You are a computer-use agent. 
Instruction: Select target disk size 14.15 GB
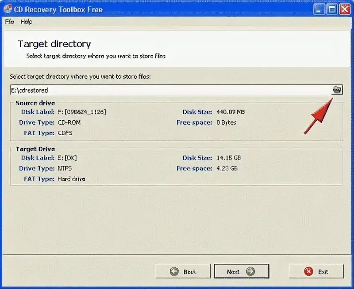tap(228, 158)
